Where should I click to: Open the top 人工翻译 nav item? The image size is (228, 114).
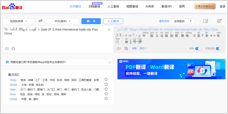pos(113,7)
